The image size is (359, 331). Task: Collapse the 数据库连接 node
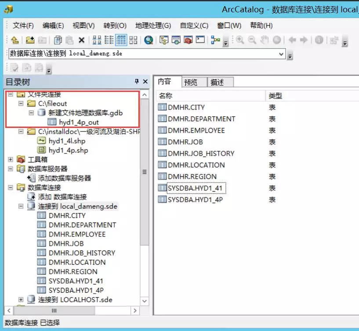10,188
